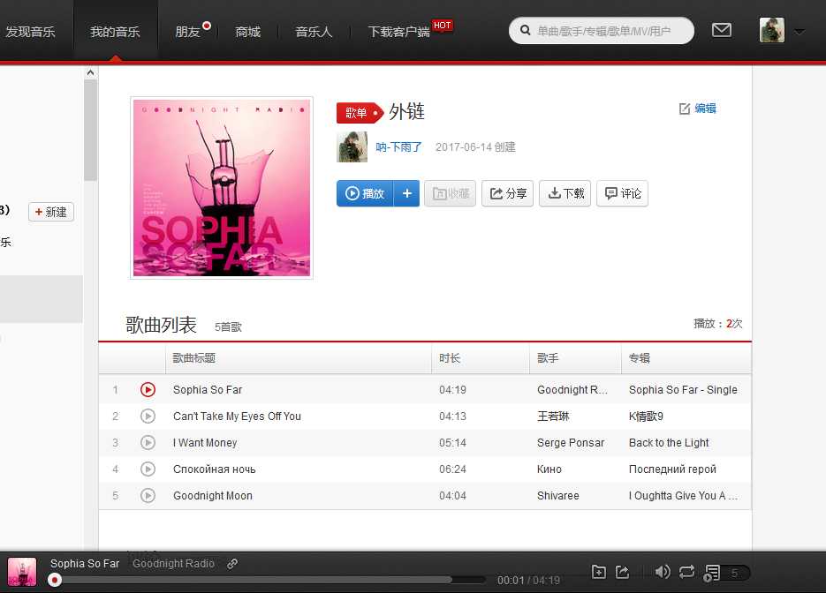Open the messages envelope icon
The height and width of the screenshot is (593, 826).
pyautogui.click(x=721, y=30)
